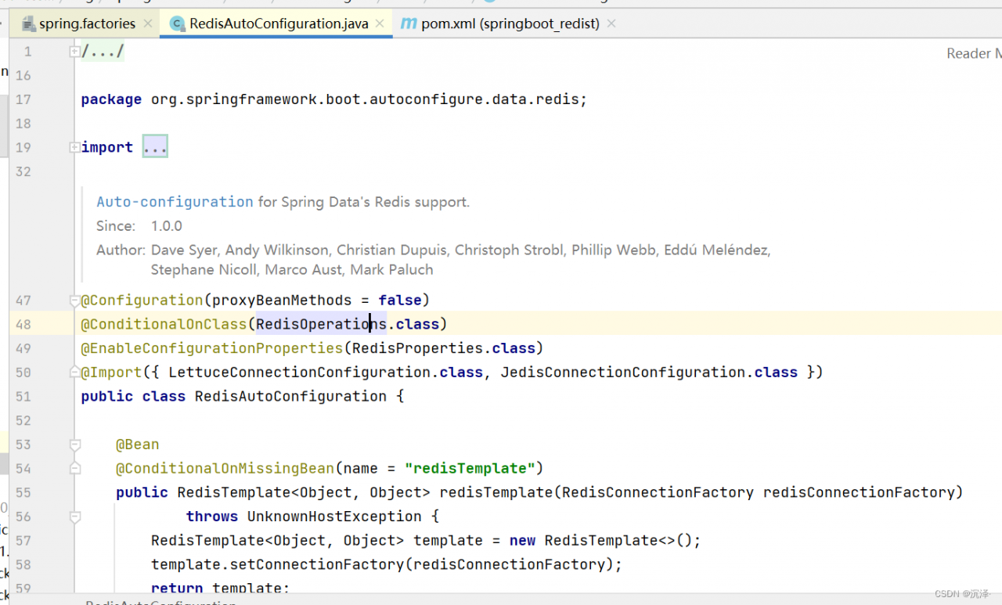Click RedisConnectionFactory parameter type
The width and height of the screenshot is (1002, 605).
[658, 492]
